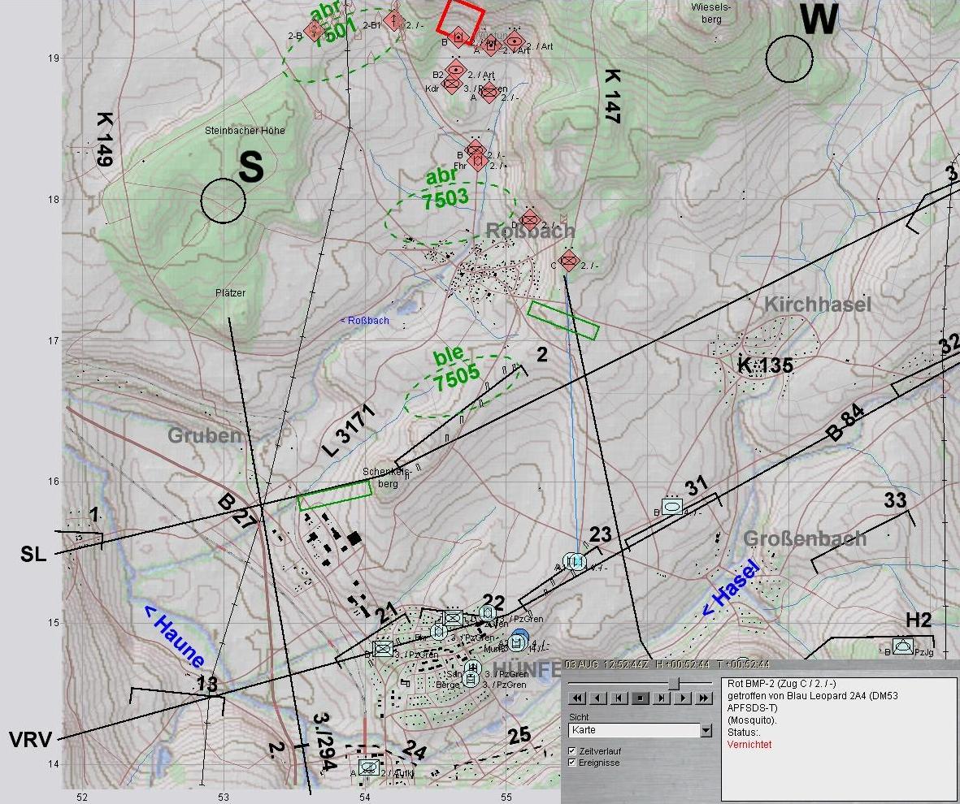Click the Karte view selection field

(634, 731)
